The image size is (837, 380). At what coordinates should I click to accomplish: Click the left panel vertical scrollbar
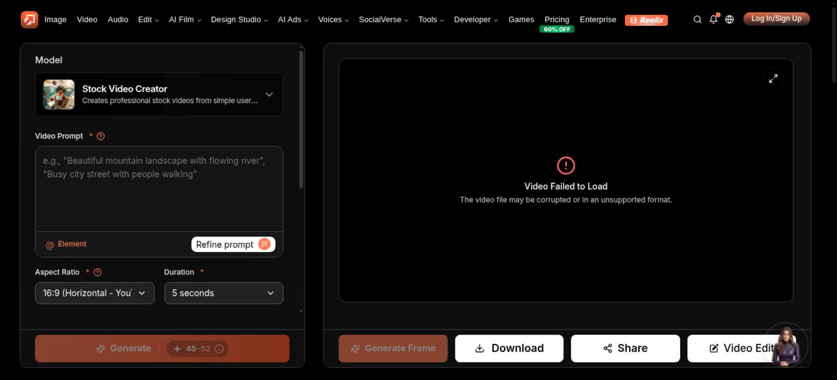(301, 119)
